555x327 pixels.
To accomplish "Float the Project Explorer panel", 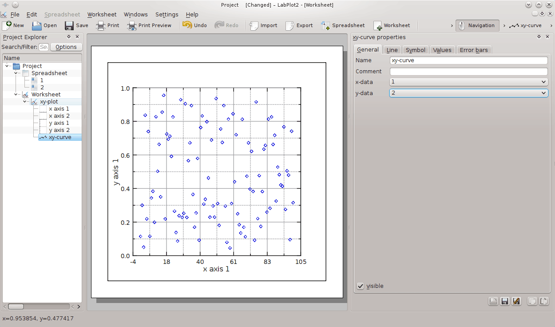I will (69, 37).
